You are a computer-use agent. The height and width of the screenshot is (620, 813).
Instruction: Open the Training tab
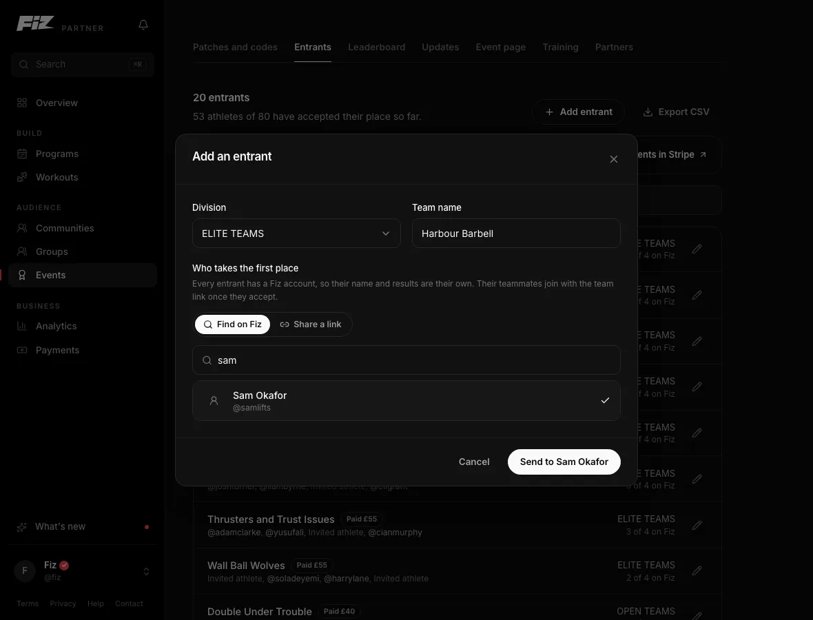(561, 47)
